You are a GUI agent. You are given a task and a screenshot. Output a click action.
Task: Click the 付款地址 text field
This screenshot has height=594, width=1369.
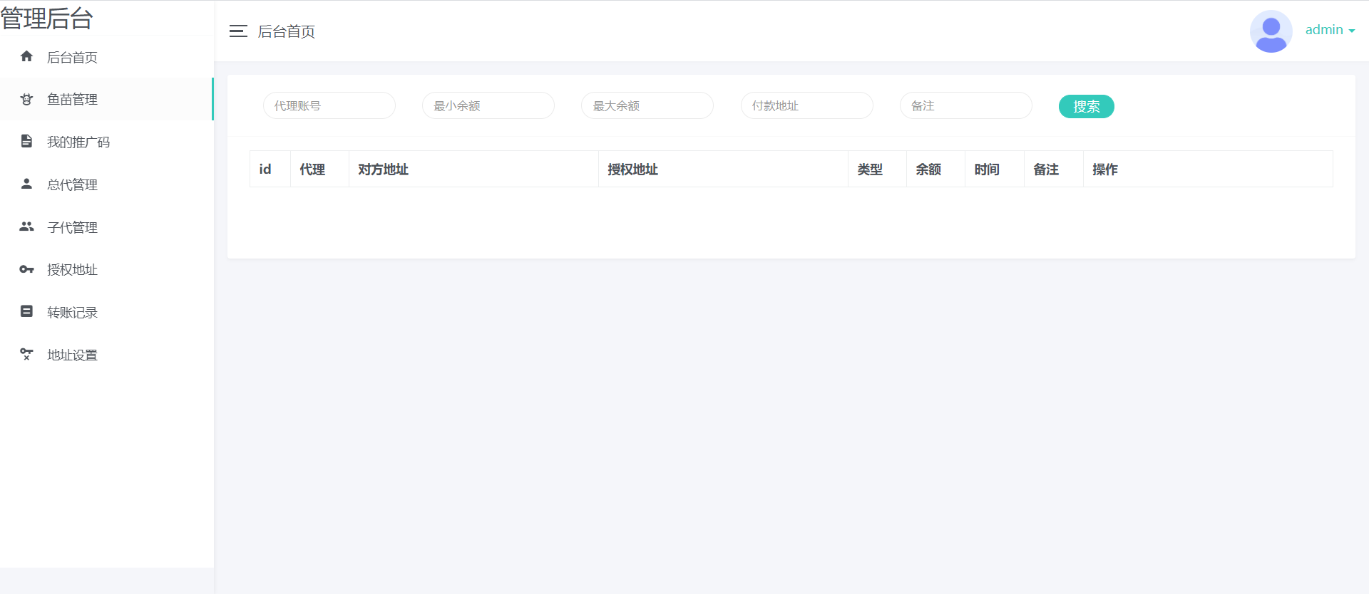click(806, 105)
